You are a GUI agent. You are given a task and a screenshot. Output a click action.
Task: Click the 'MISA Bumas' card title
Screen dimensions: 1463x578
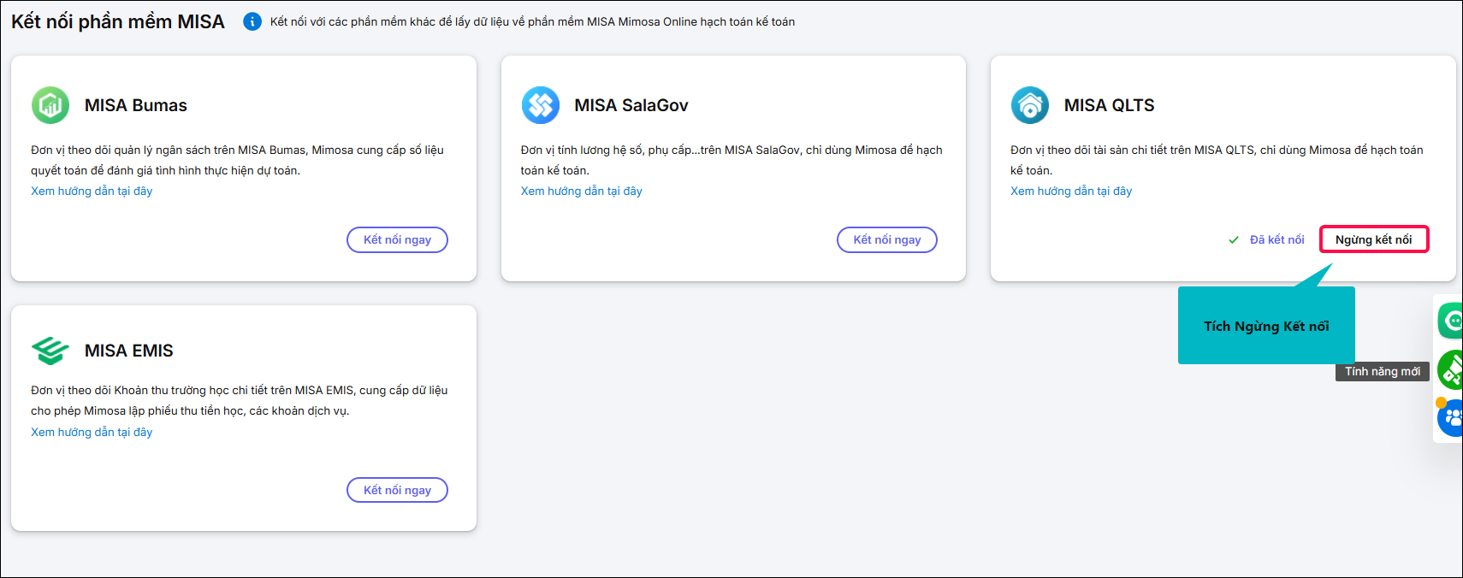pos(136,105)
